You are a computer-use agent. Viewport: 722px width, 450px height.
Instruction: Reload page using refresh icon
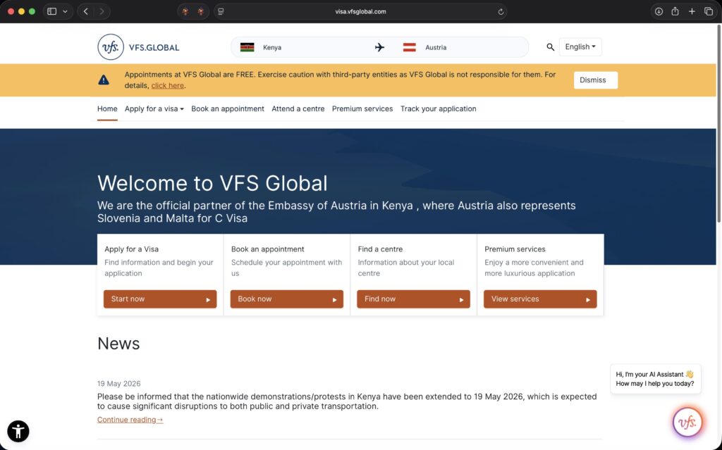click(x=501, y=12)
